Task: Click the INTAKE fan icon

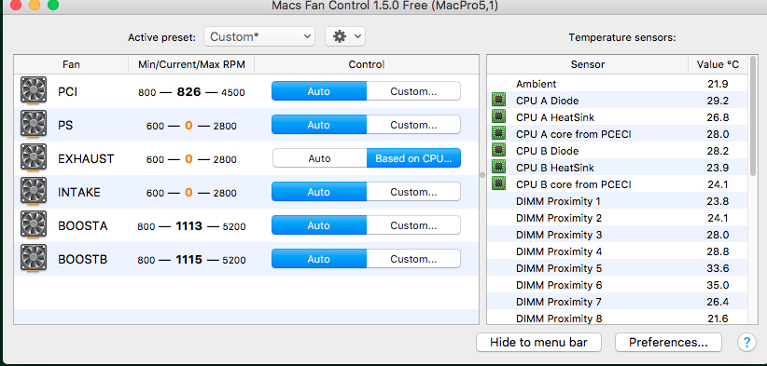Action: (34, 192)
